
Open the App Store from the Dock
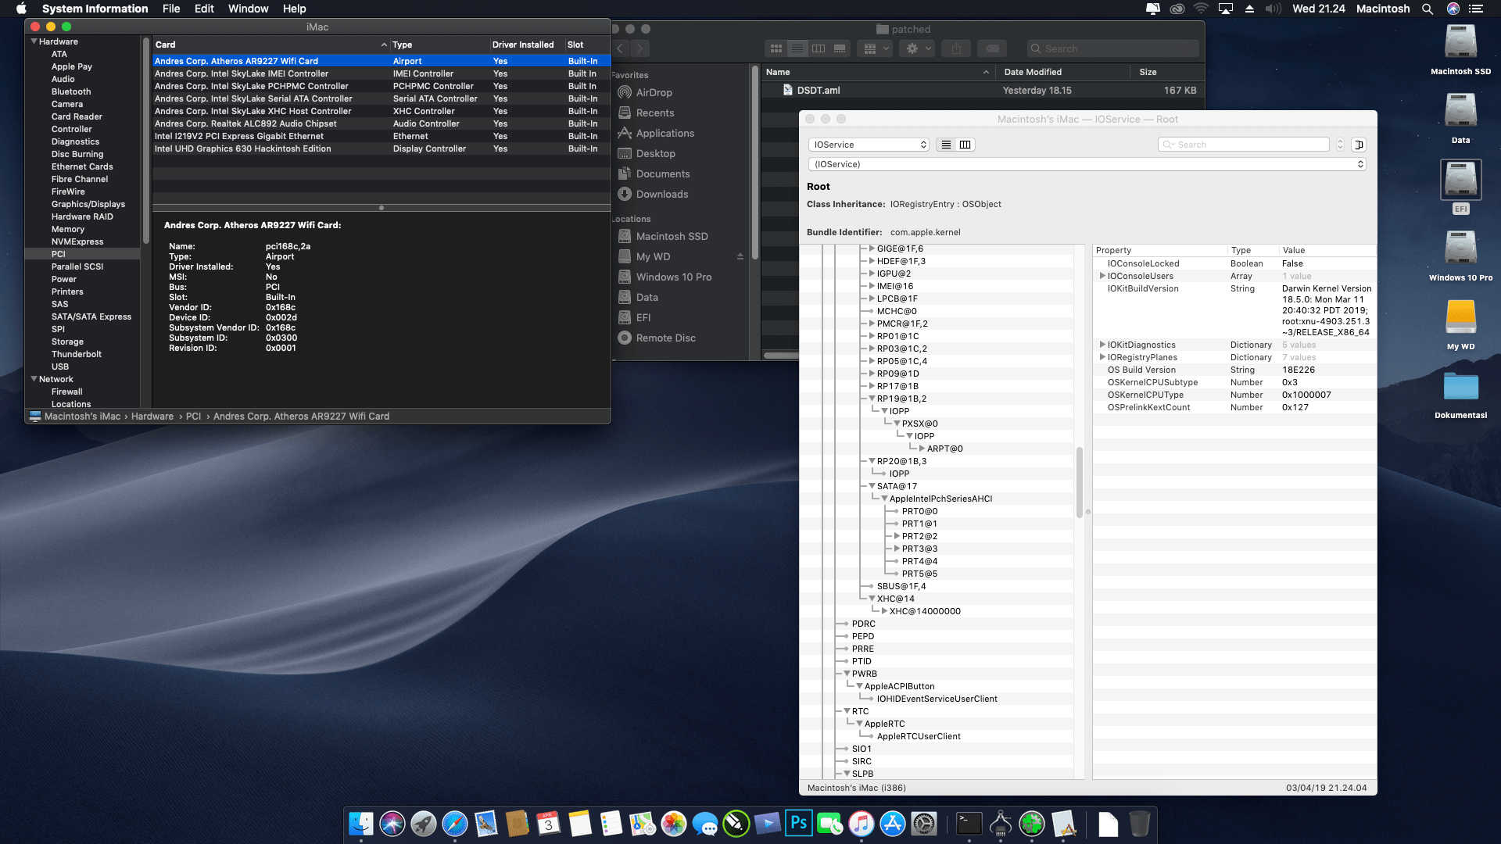[x=893, y=824]
